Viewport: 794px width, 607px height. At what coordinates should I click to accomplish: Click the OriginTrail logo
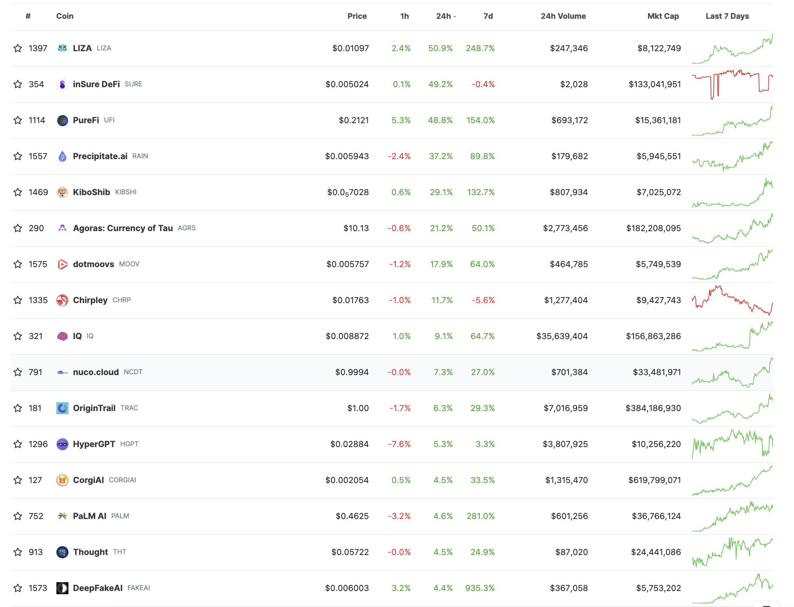[x=62, y=408]
